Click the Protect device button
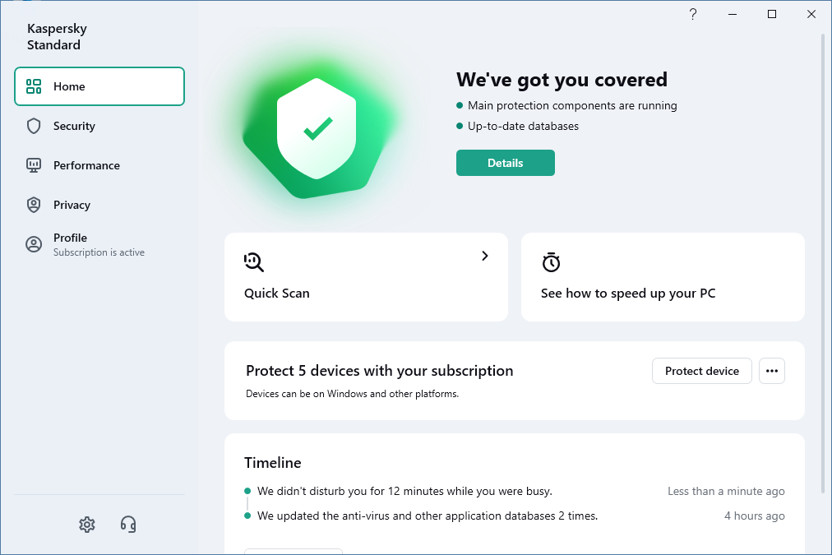Screen dimensions: 832x555 701,371
